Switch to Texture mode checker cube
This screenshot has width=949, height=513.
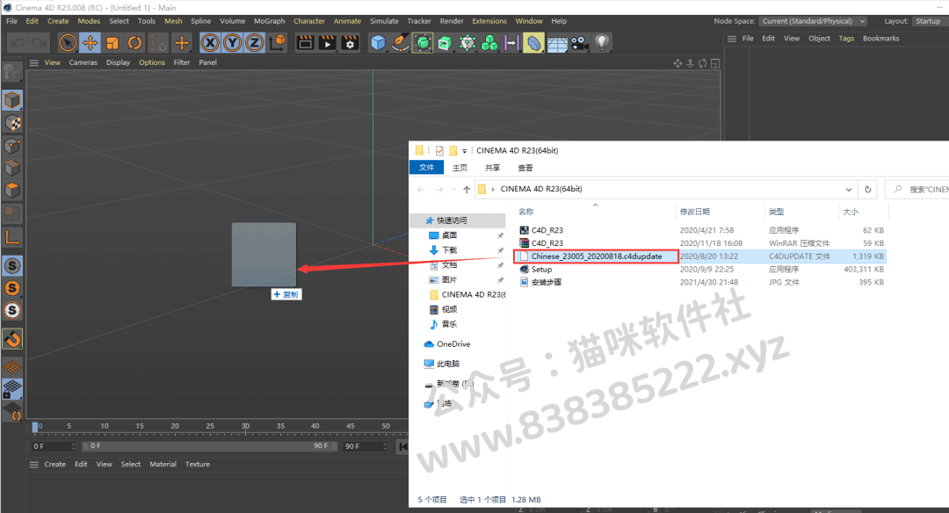[x=12, y=123]
